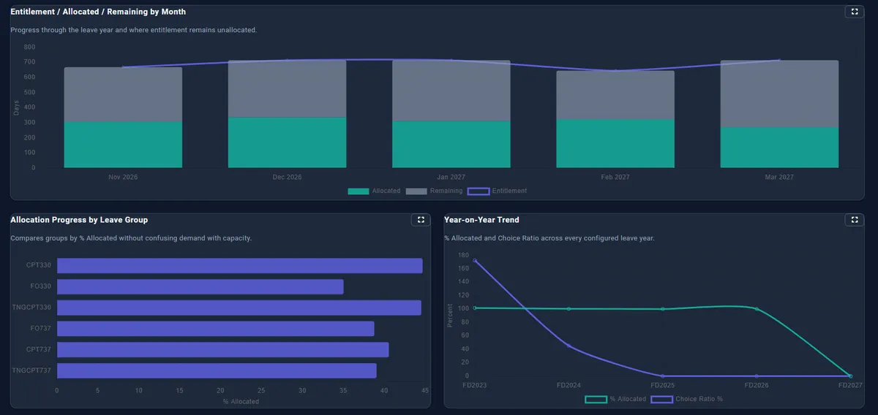This screenshot has width=878, height=415.
Task: Expand Allocation Progress by Leave Group fullscreen
Action: pos(421,219)
